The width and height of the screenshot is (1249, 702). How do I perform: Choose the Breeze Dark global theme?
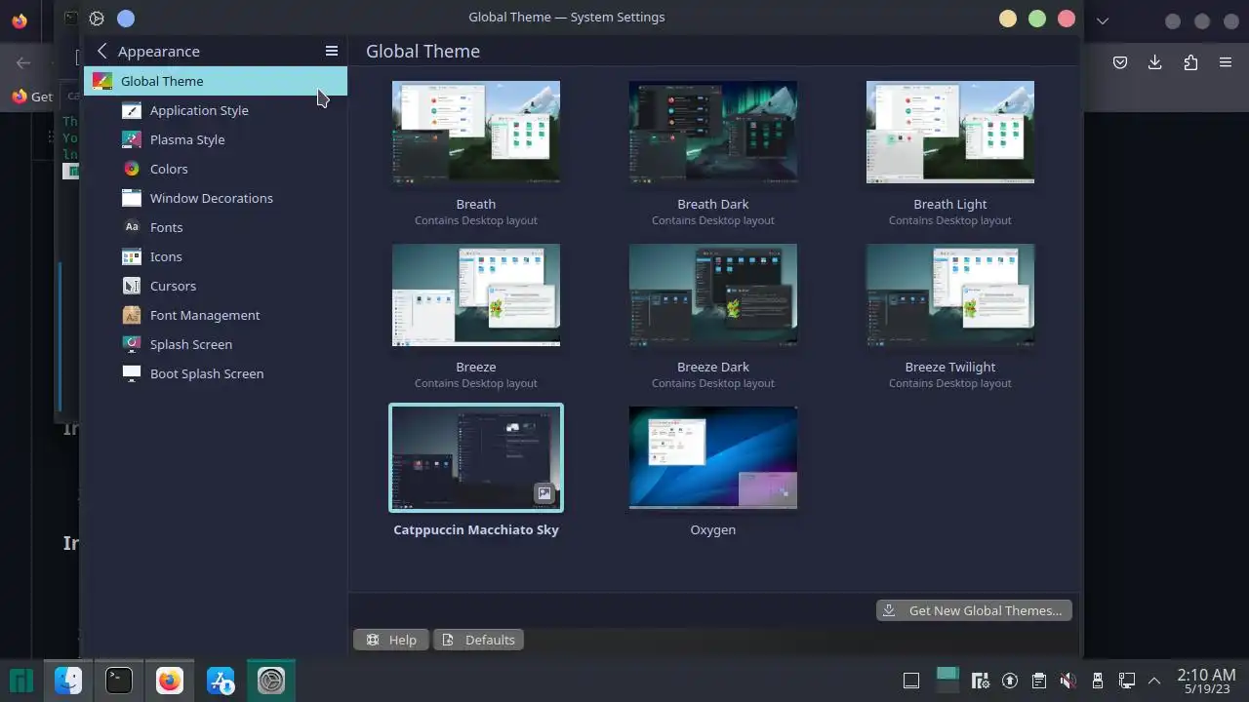[x=713, y=294]
